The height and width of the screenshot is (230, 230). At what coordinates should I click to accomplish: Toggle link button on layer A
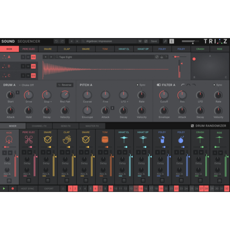coord(33,57)
